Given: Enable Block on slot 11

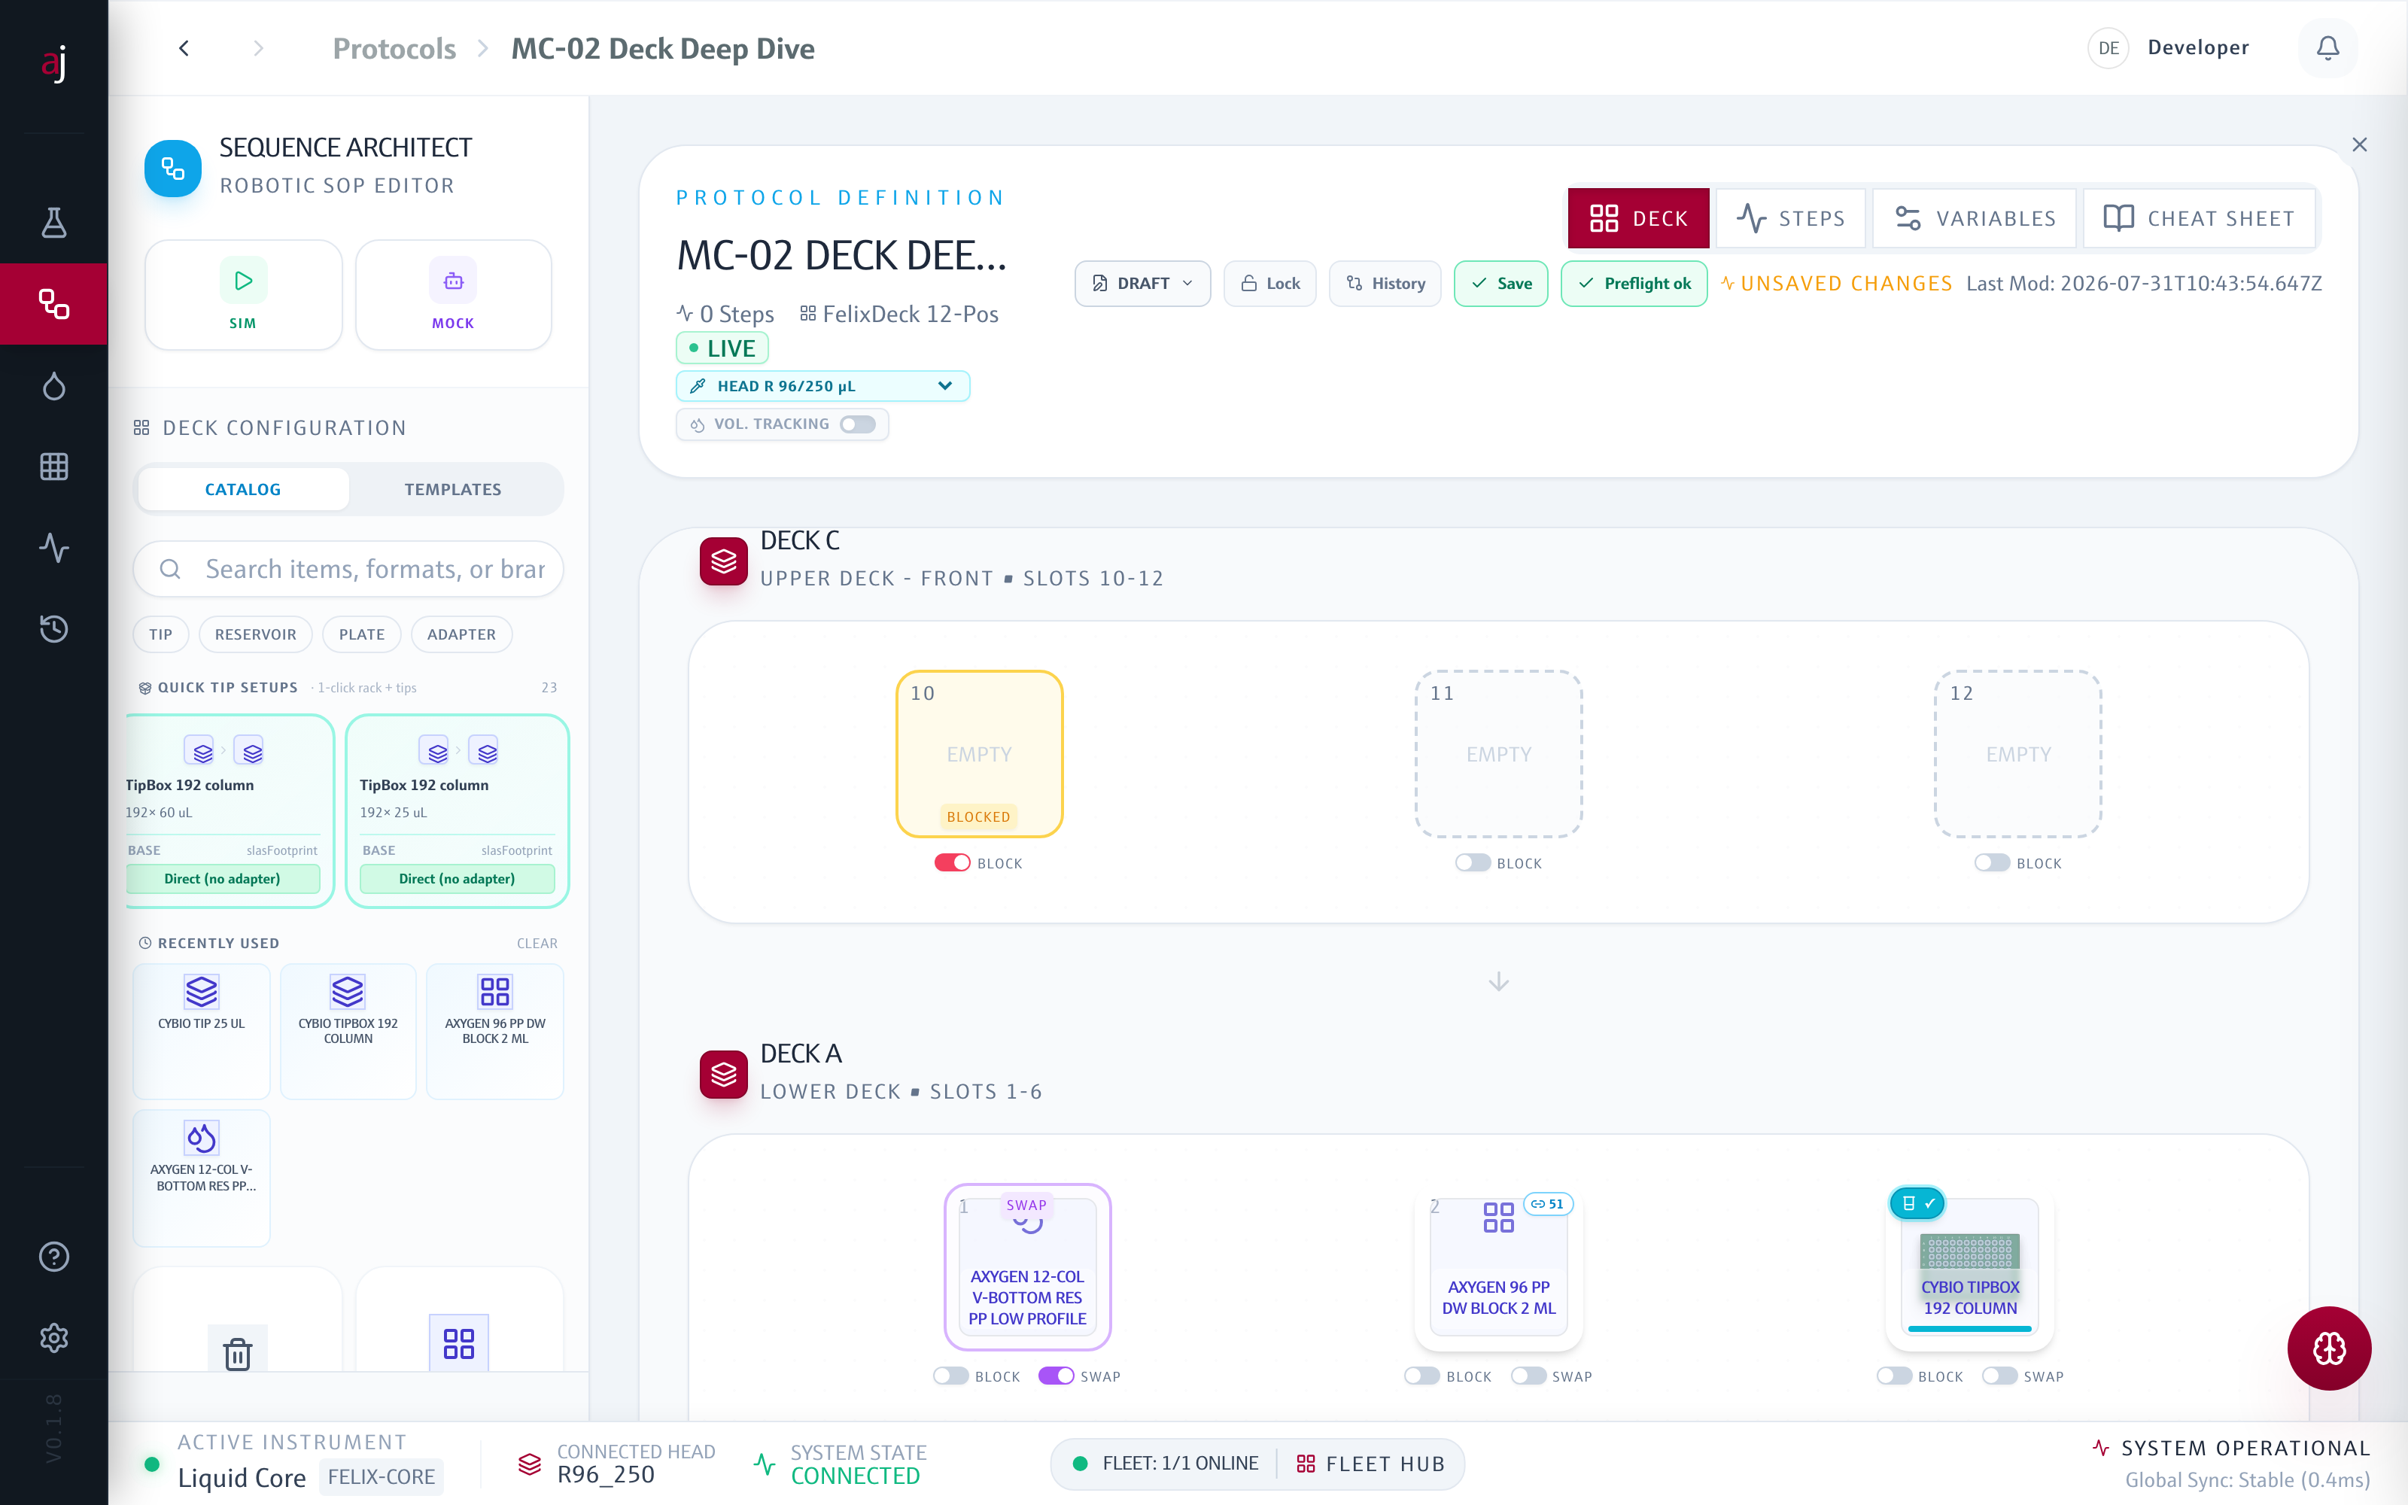Looking at the screenshot, I should [x=1473, y=862].
